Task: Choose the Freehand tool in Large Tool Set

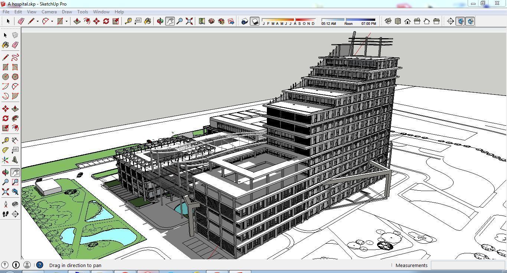Action: (x=15, y=57)
